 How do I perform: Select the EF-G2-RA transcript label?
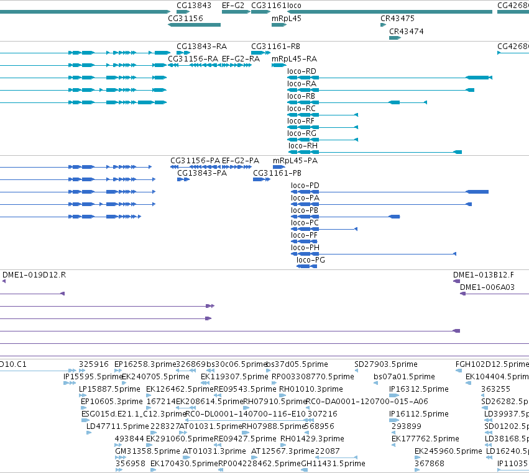point(241,58)
